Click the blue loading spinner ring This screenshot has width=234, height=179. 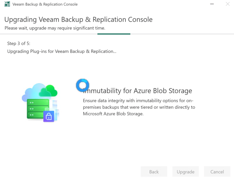82,85
